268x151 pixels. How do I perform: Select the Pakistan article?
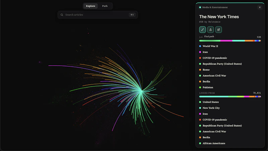coord(208,87)
